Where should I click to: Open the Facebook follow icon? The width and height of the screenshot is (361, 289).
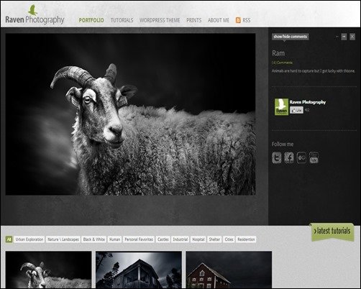click(x=289, y=157)
